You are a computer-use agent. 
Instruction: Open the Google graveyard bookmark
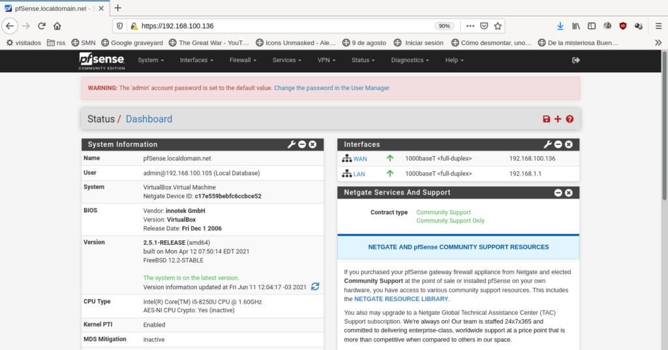132,42
